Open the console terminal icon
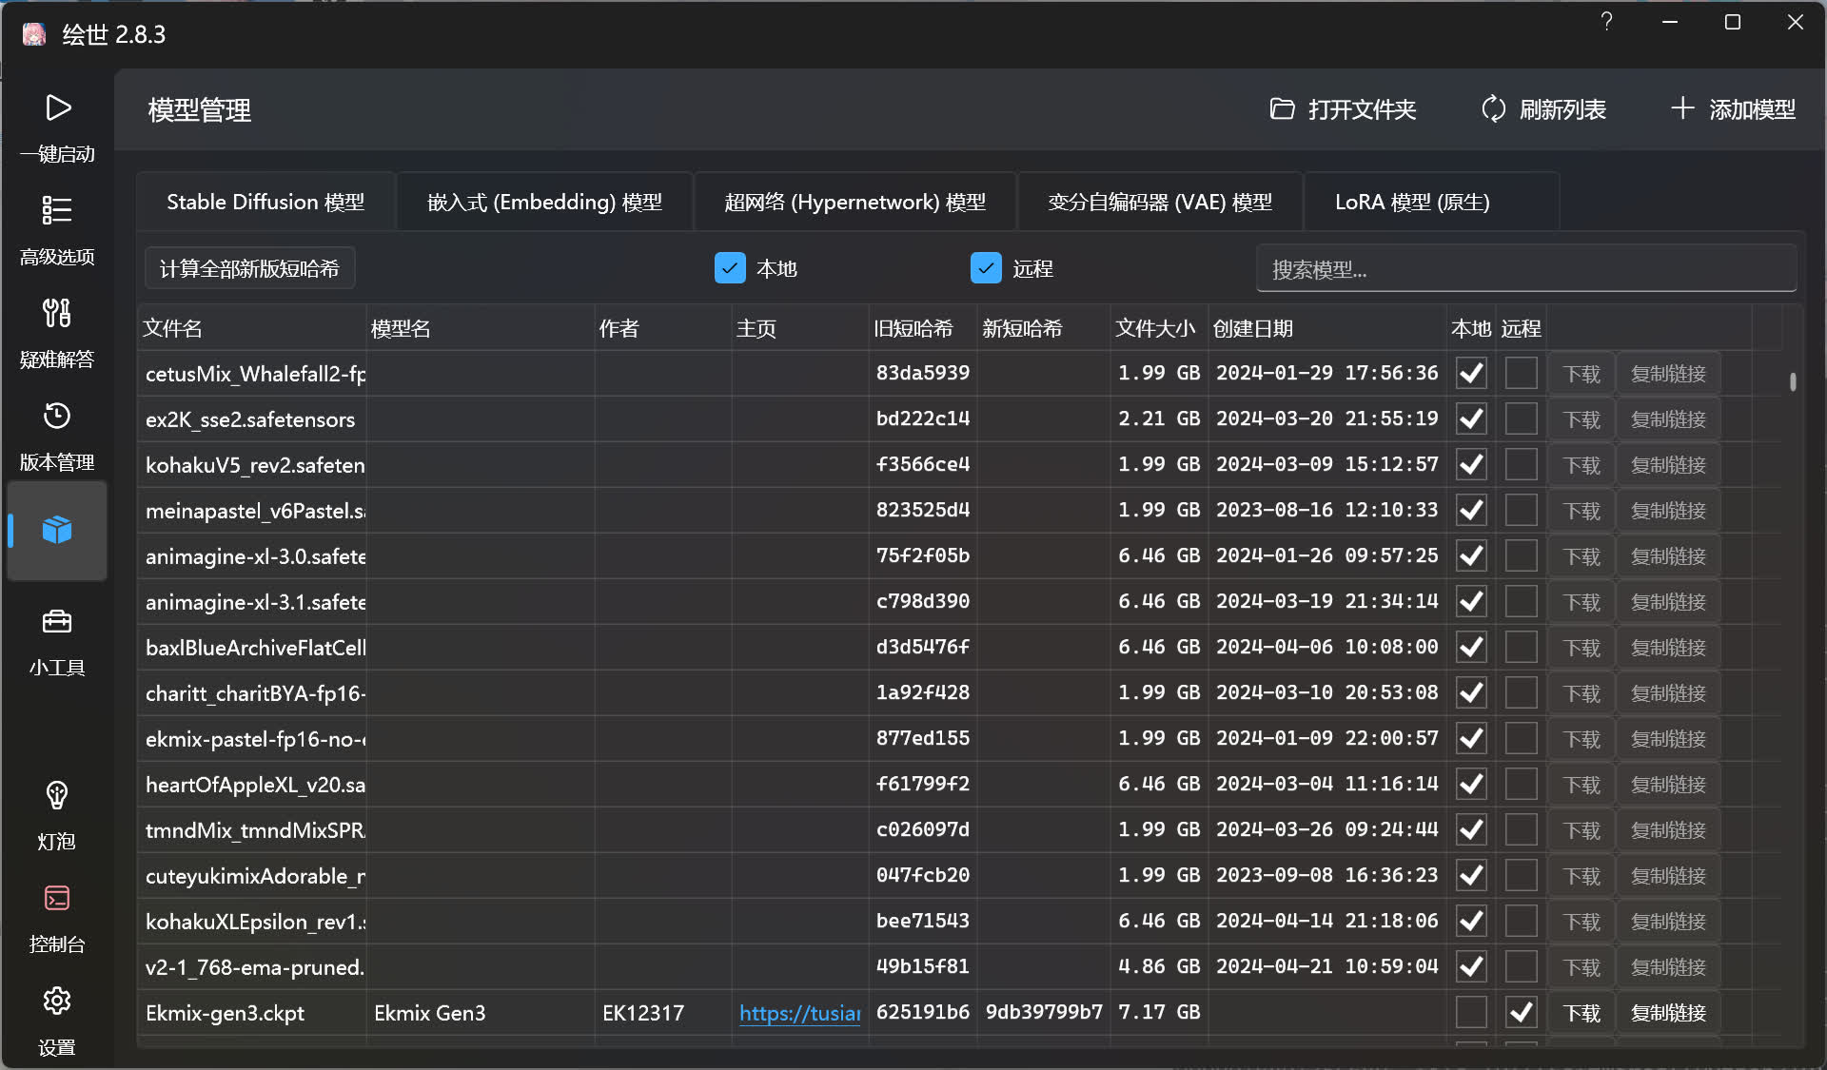Viewport: 1827px width, 1070px height. pyautogui.click(x=57, y=899)
